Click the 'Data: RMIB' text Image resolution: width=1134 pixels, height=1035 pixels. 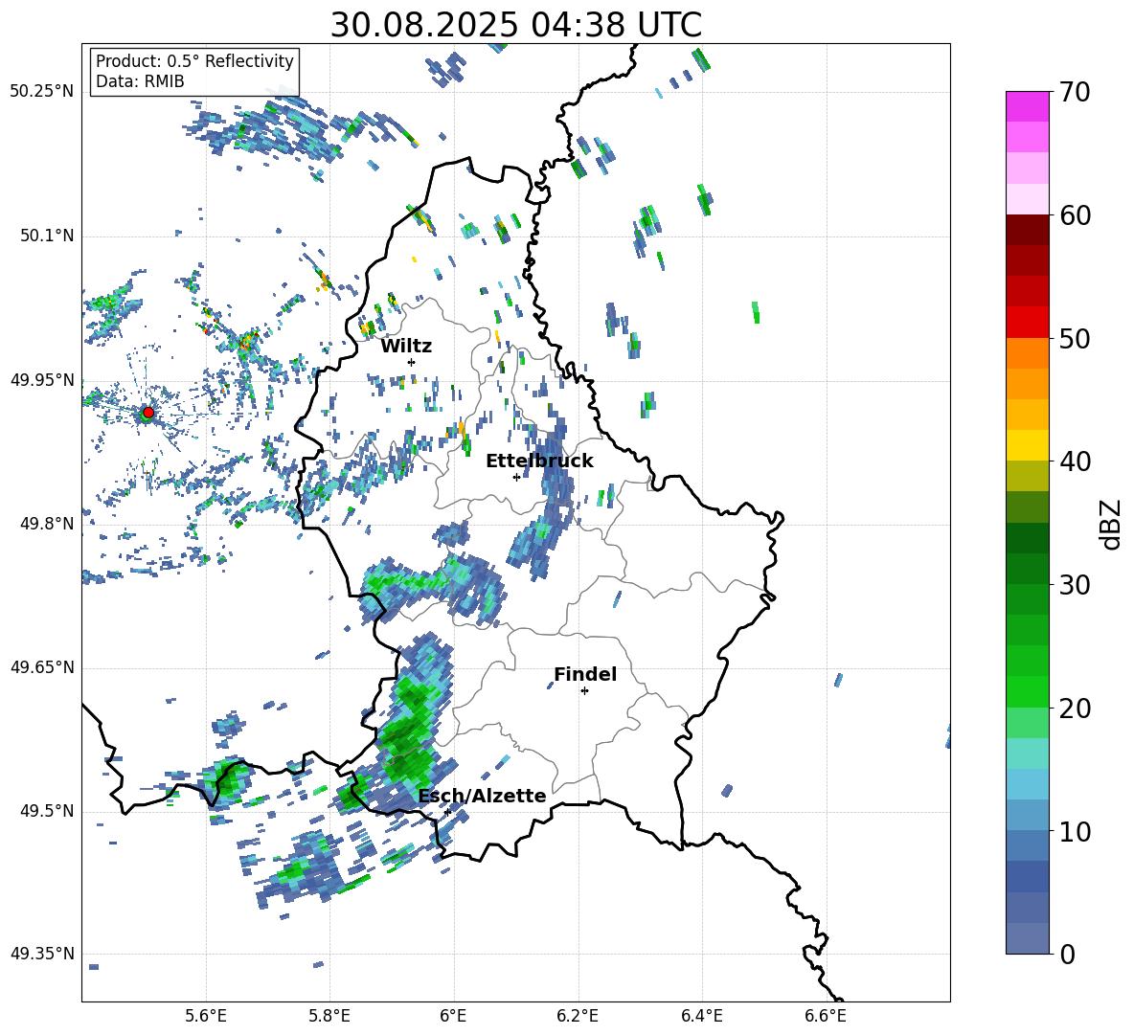point(140,81)
